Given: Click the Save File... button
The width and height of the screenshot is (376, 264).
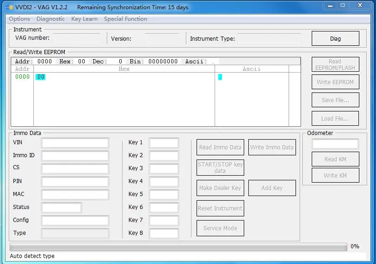Looking at the screenshot, I should [x=335, y=100].
